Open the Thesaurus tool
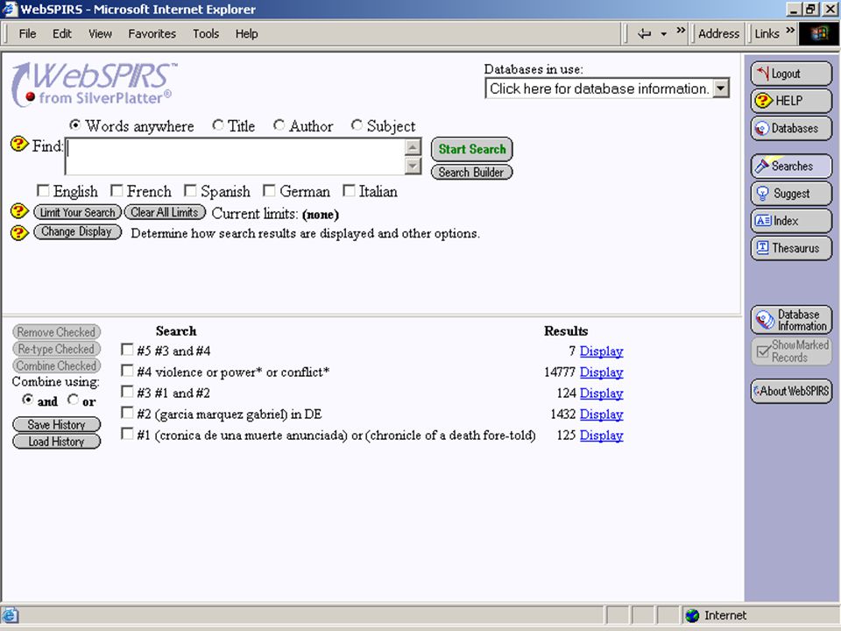 pyautogui.click(x=791, y=248)
